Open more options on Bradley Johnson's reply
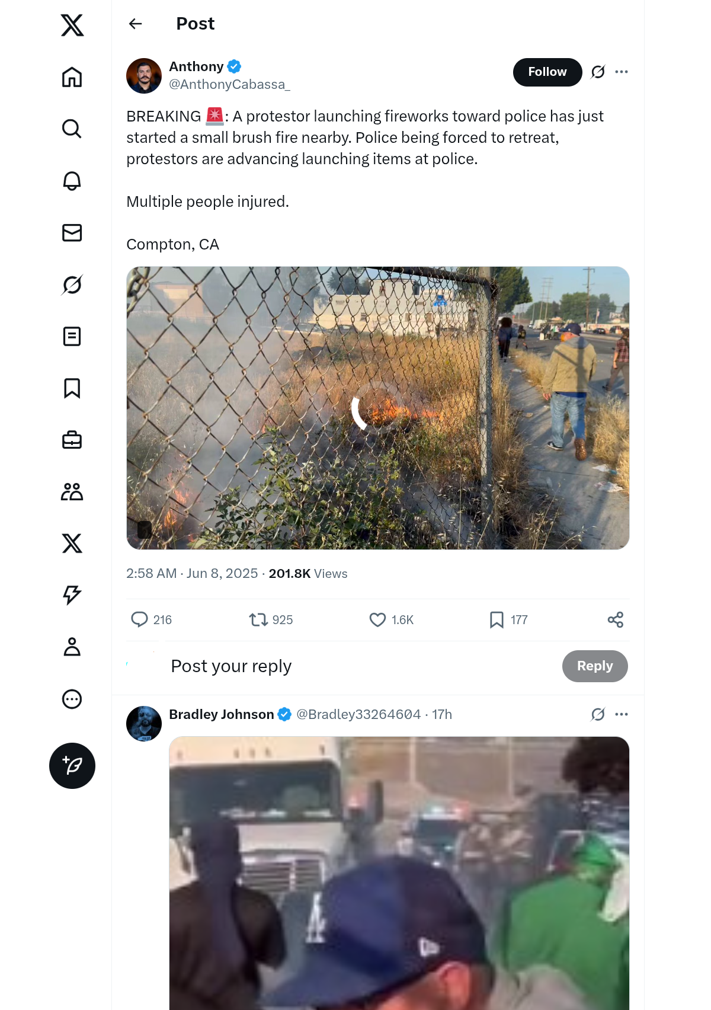 tap(622, 714)
